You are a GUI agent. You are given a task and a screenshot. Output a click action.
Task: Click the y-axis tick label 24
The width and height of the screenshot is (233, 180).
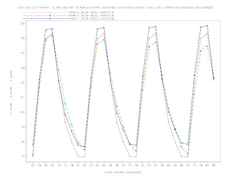(22, 53)
